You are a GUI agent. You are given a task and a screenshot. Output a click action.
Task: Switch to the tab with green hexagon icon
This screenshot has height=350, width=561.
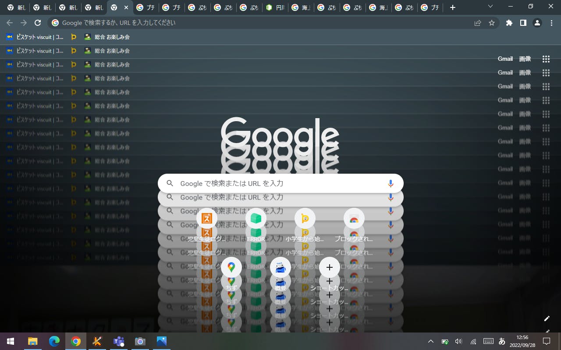[x=276, y=7]
